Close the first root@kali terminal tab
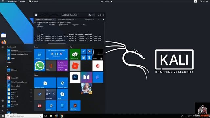 pyautogui.click(x=54, y=19)
